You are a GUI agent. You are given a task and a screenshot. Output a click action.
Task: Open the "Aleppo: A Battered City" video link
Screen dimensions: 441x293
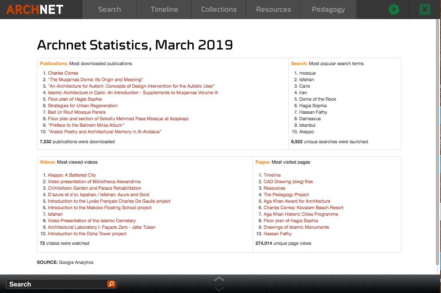(x=72, y=175)
